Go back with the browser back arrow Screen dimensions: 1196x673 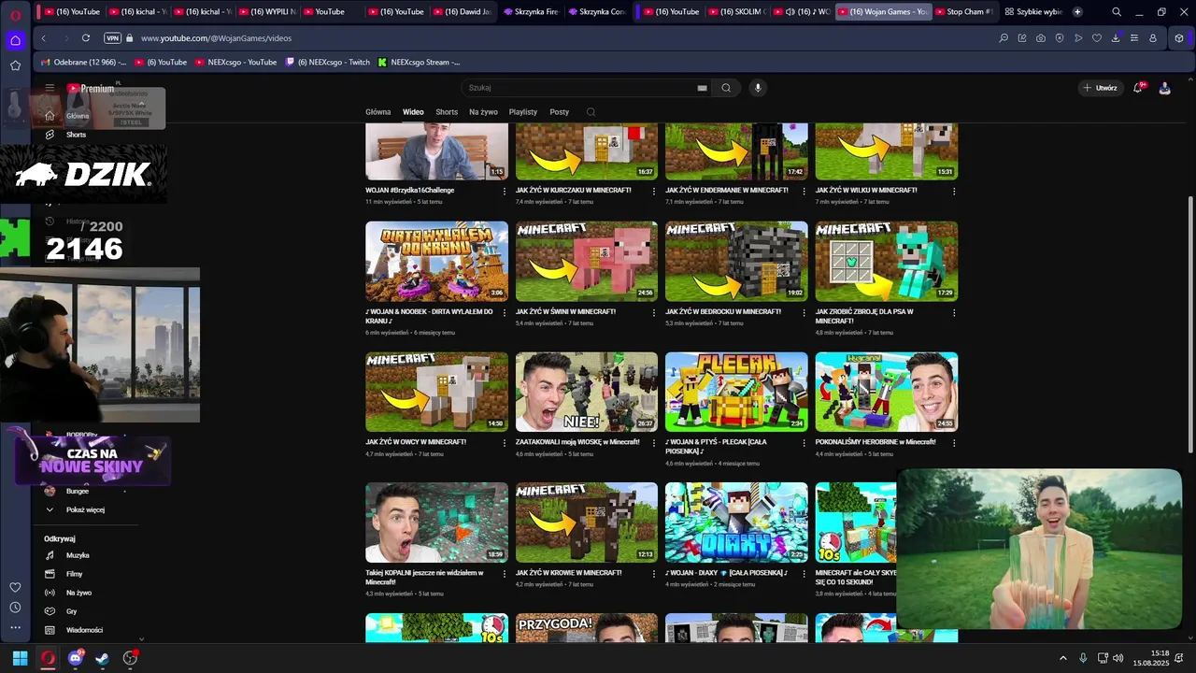(44, 38)
